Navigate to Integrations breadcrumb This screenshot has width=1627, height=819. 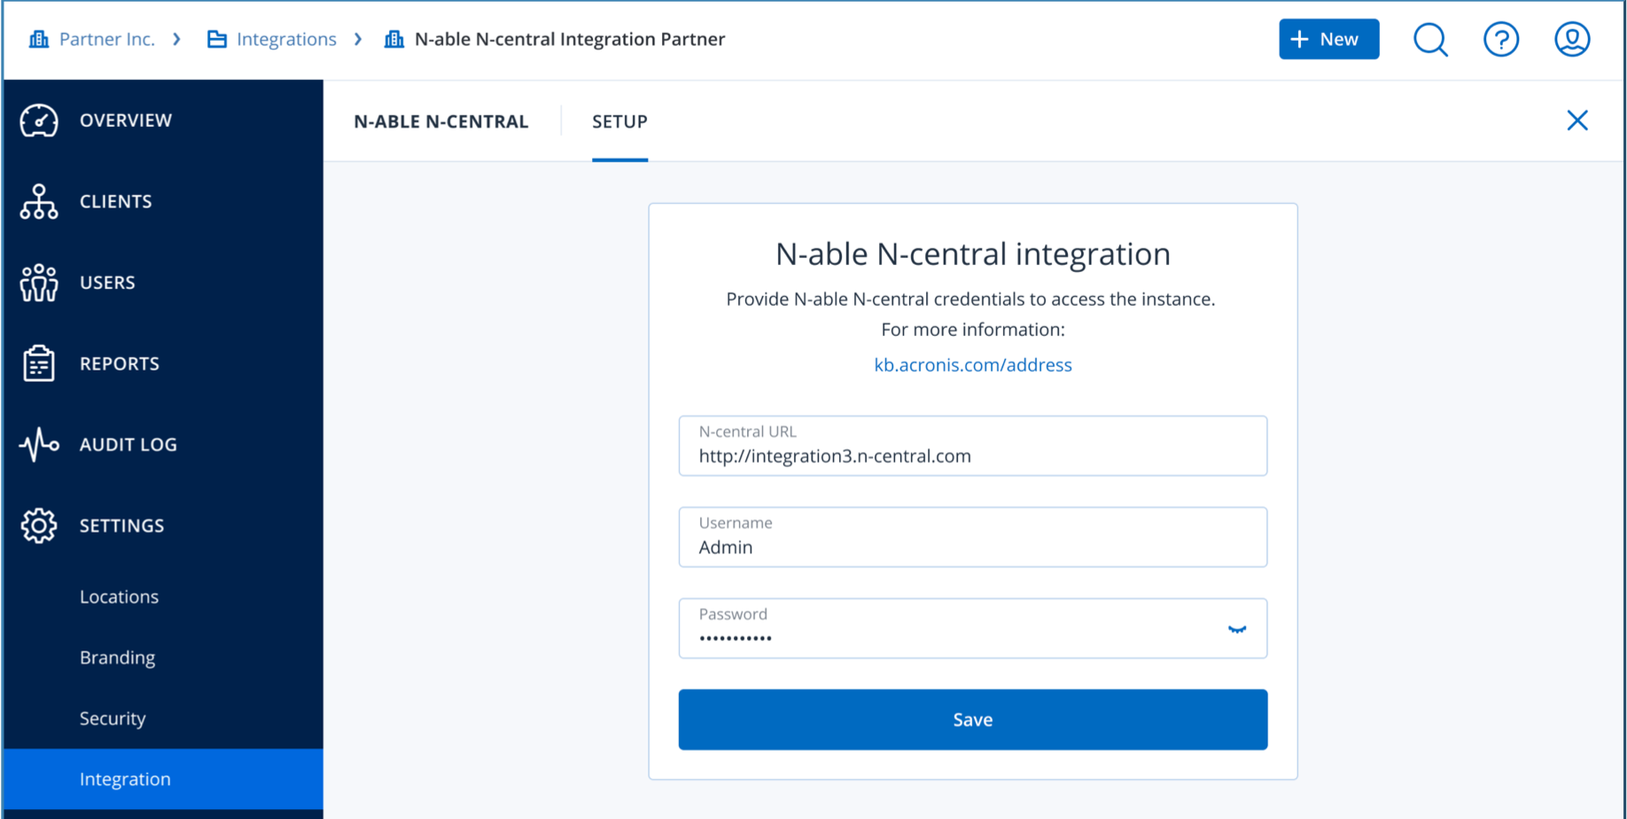[285, 40]
